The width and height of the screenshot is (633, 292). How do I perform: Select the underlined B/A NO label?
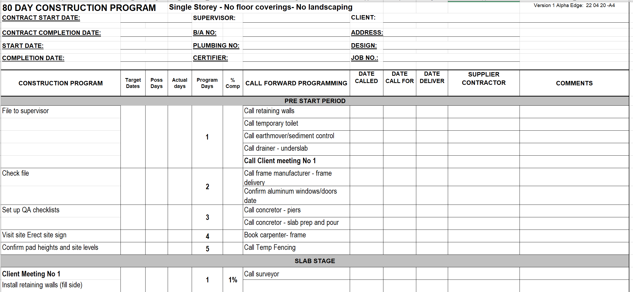pyautogui.click(x=205, y=33)
